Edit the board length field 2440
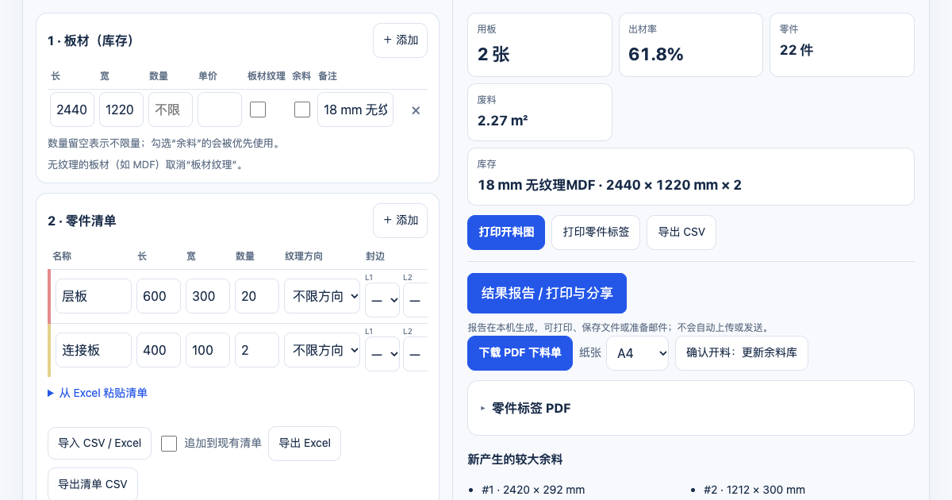Screen dimensions: 952x500 [x=72, y=110]
